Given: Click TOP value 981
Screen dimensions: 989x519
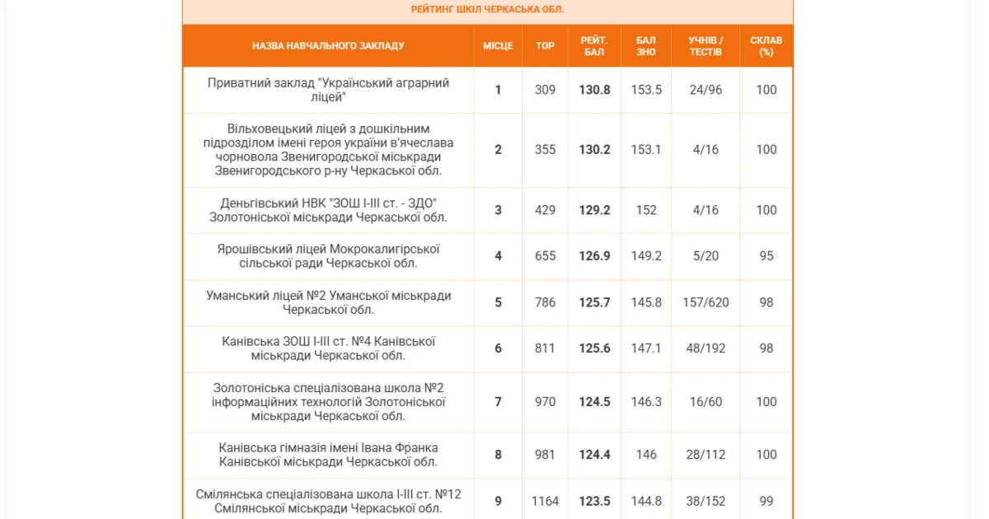Looking at the screenshot, I should (x=545, y=455).
